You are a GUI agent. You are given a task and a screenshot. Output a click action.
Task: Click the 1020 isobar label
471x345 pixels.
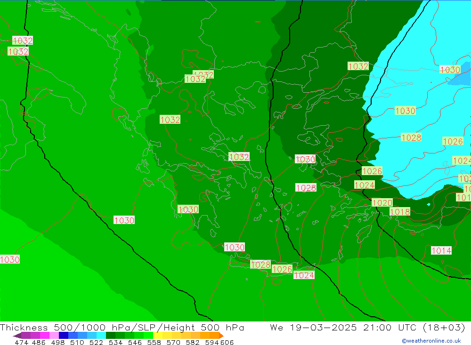click(382, 203)
